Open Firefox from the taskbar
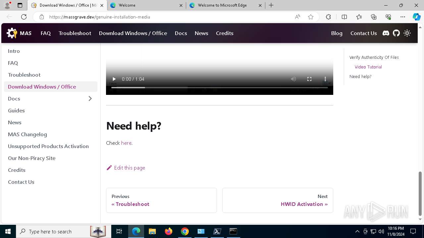The height and width of the screenshot is (238, 424). pos(169,231)
